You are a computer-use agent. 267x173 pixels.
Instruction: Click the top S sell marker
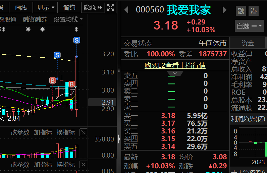click(x=76, y=40)
